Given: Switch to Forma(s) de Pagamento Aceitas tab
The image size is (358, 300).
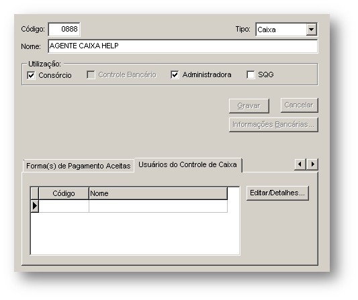Looking at the screenshot, I should pos(79,166).
